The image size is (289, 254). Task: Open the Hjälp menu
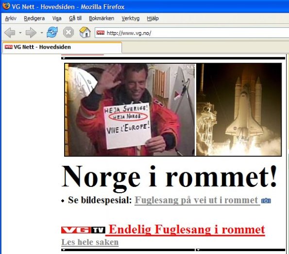pyautogui.click(x=153, y=18)
